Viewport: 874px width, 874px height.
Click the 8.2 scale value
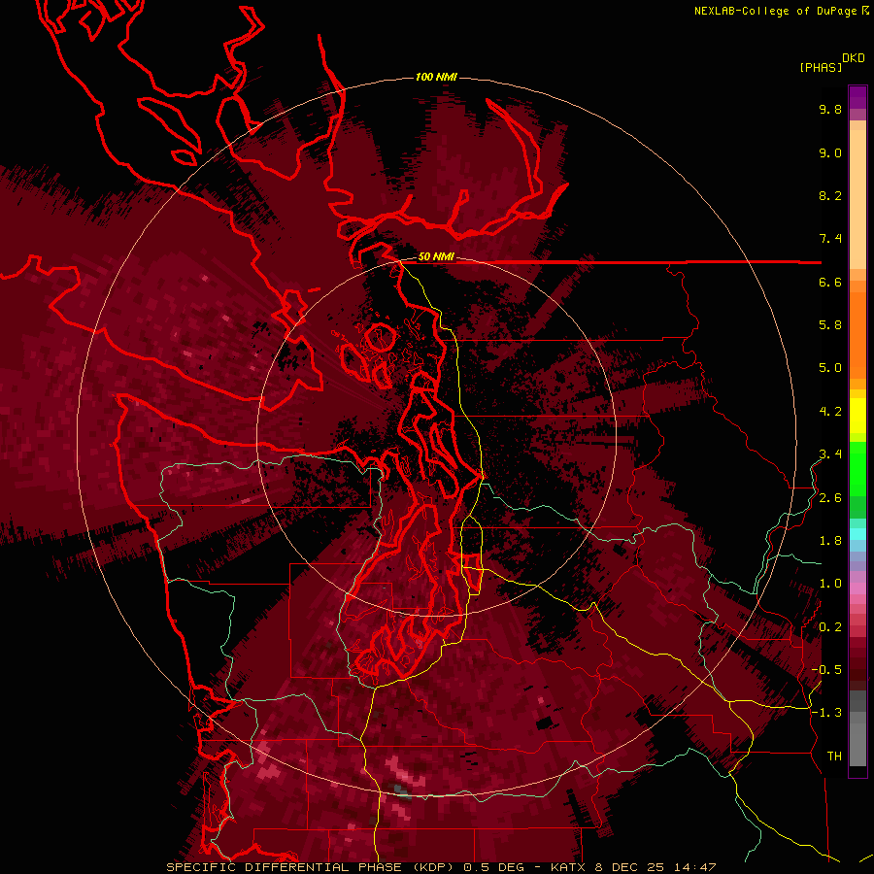(830, 195)
